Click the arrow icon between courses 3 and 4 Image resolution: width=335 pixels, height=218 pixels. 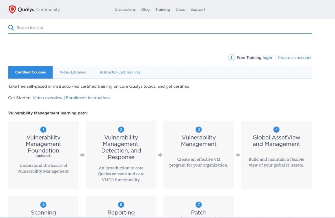pyautogui.click(x=237, y=155)
